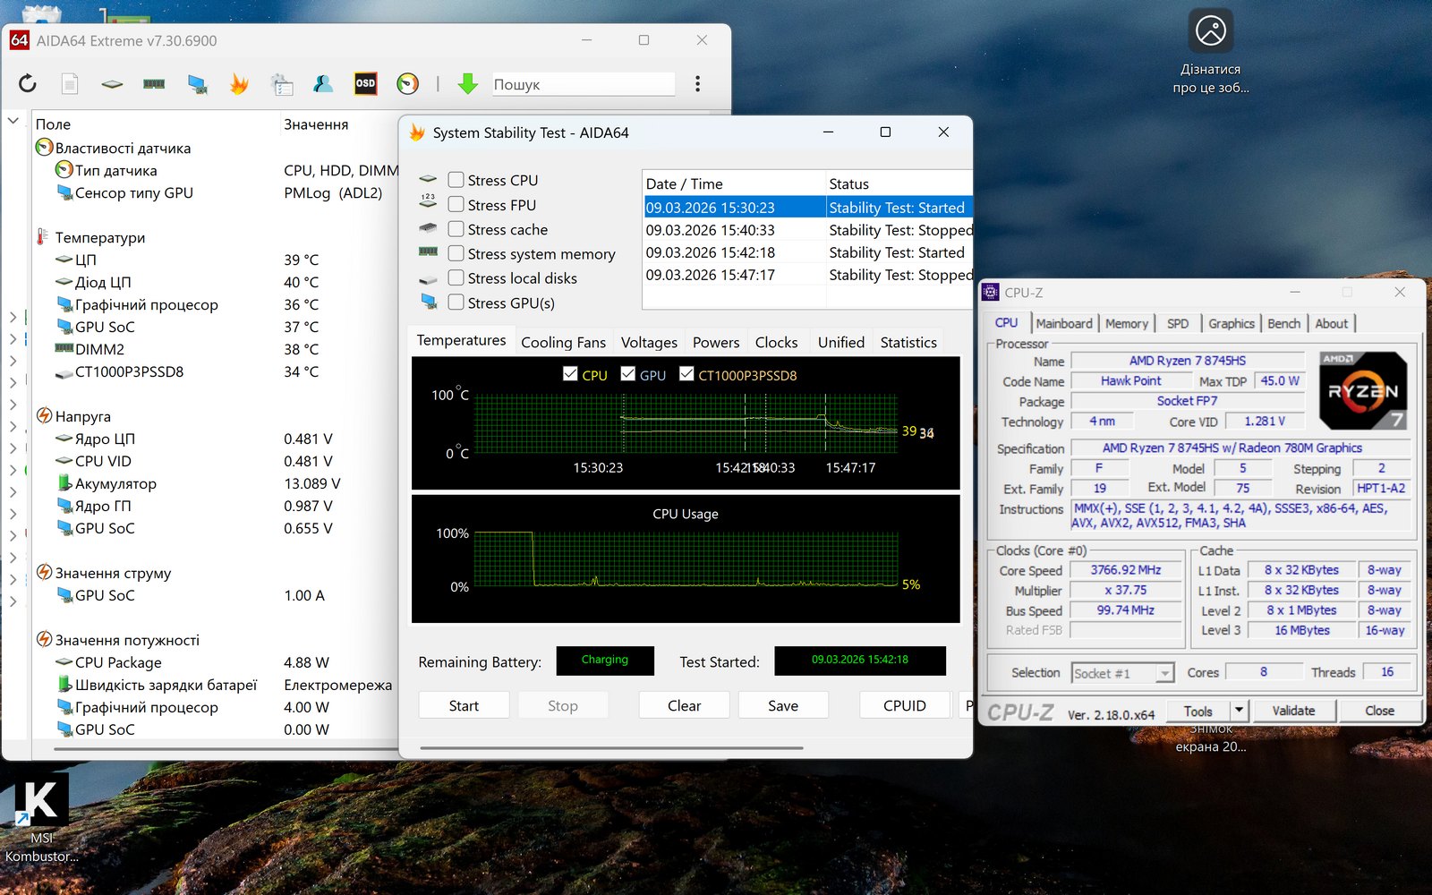
Task: Open the System Stability Test flame icon
Action: [239, 84]
